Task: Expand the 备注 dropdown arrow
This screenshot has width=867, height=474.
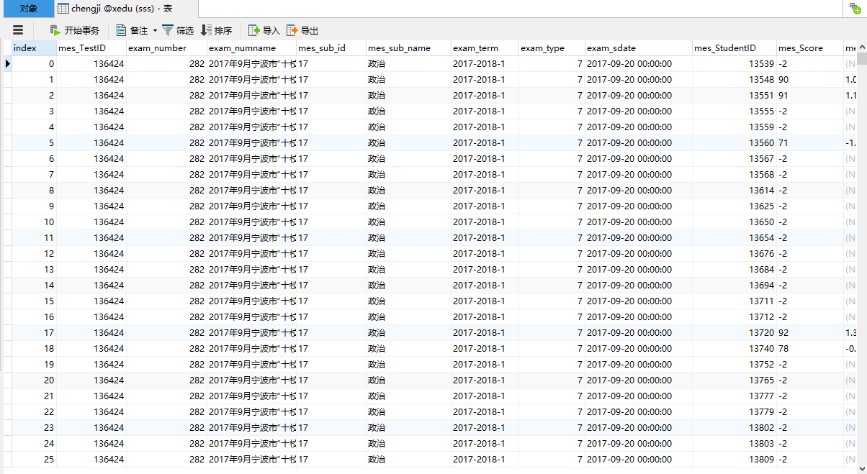Action: pyautogui.click(x=155, y=30)
